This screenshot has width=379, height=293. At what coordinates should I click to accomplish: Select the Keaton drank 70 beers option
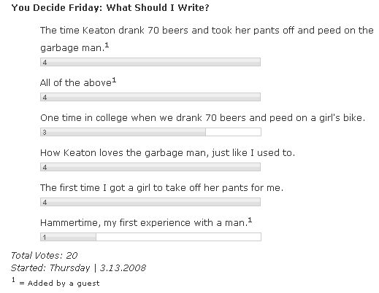pos(207,39)
